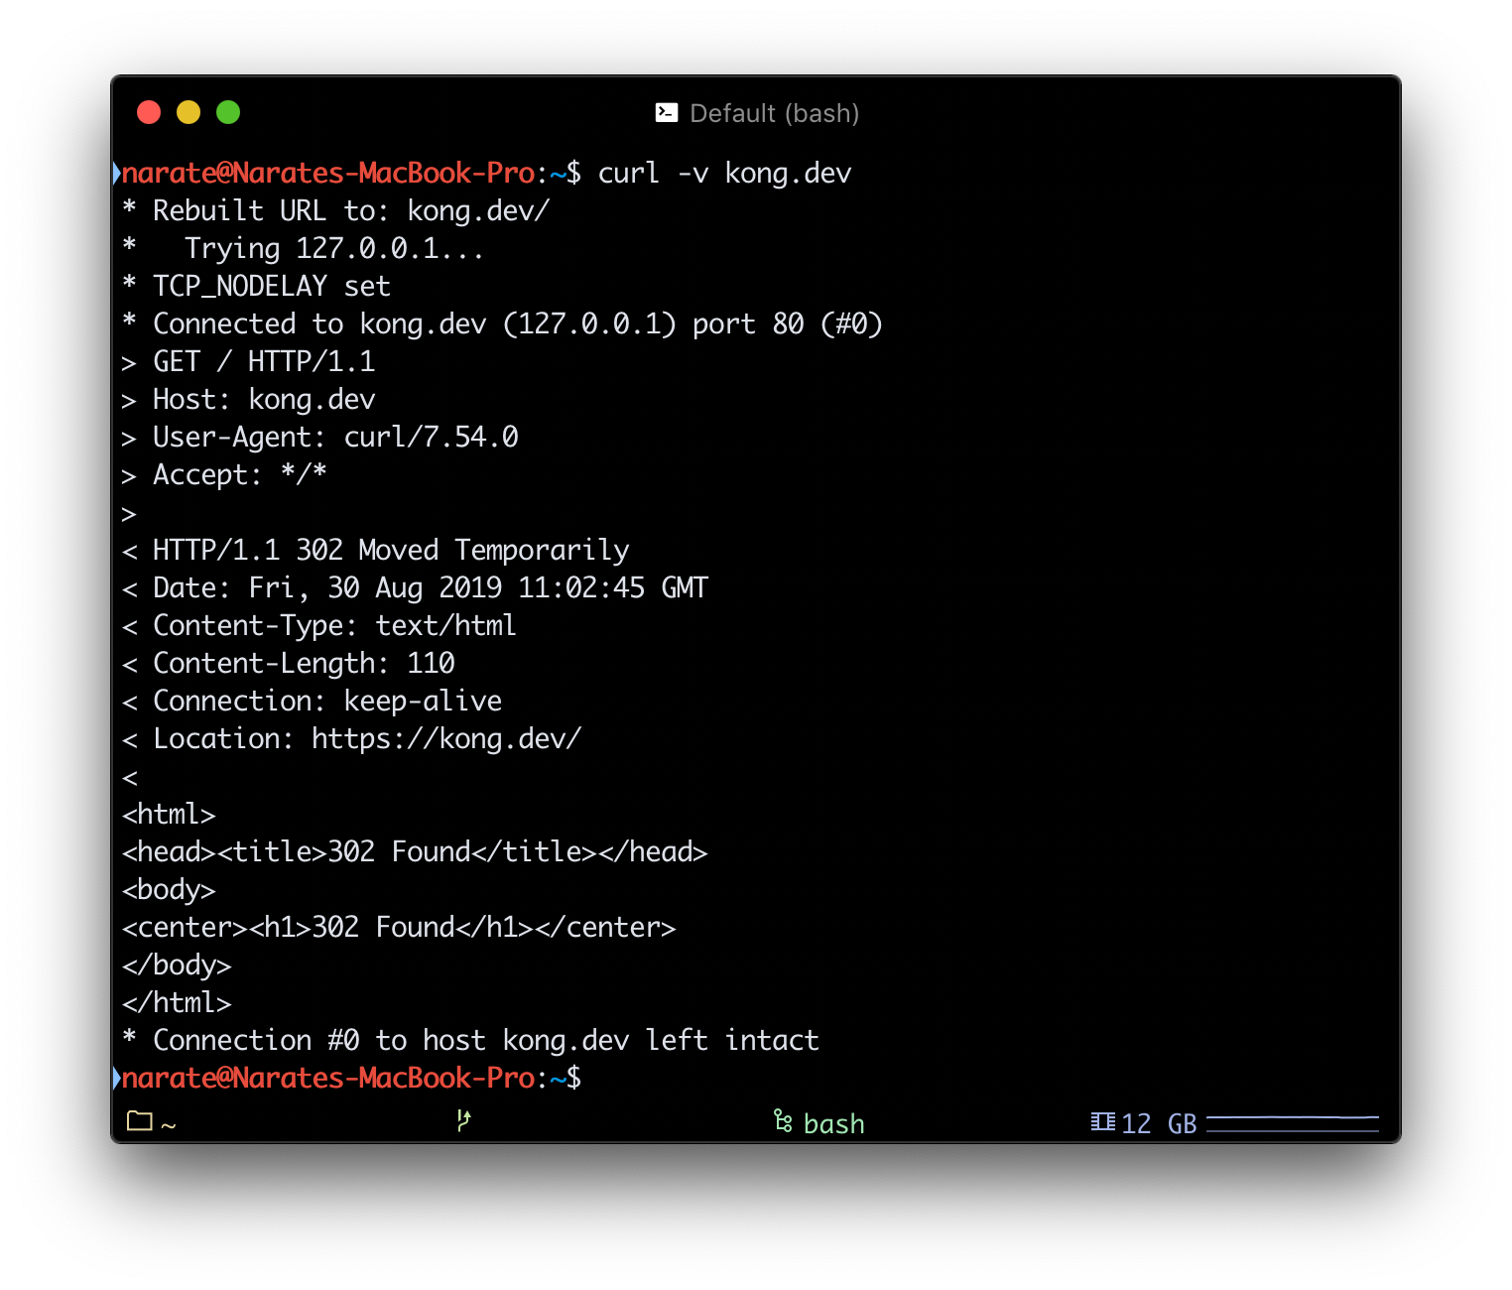
Task: Click the blue prompt mark before the curl command
Action: point(116,173)
